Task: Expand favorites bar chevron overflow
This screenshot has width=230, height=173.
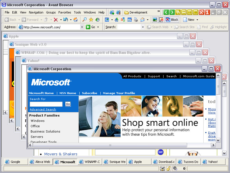Action: (158, 11)
